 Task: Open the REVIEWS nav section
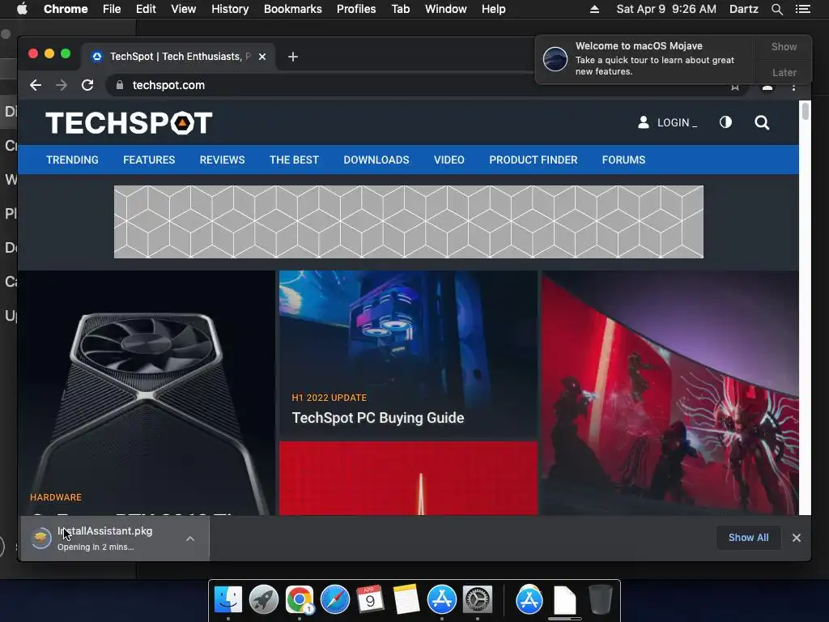[x=222, y=160]
